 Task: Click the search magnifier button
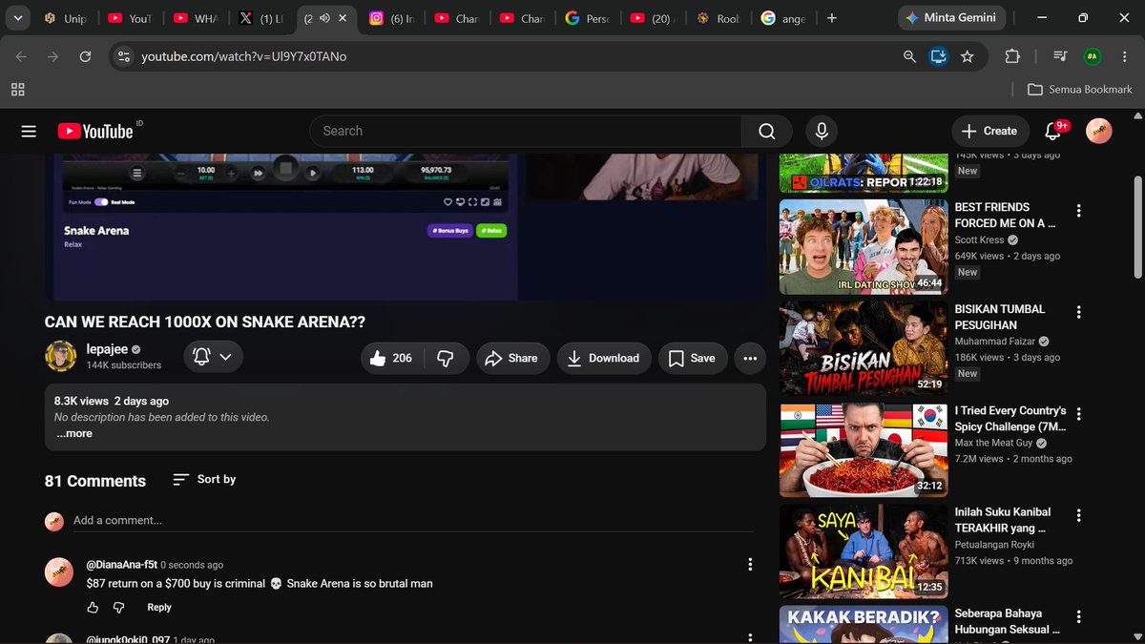pyautogui.click(x=767, y=132)
